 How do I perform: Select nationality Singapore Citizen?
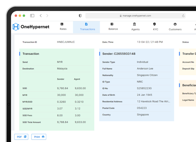pos(147,75)
